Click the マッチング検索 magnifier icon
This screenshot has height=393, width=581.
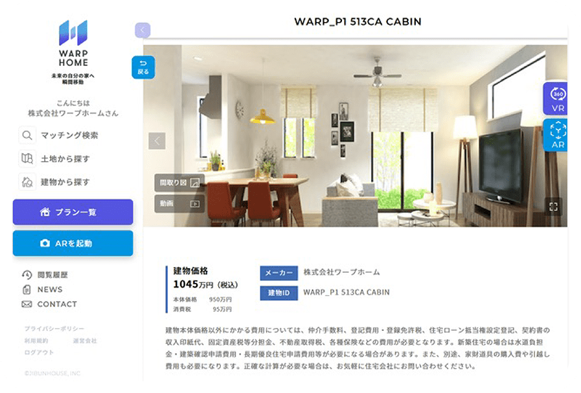(x=27, y=135)
